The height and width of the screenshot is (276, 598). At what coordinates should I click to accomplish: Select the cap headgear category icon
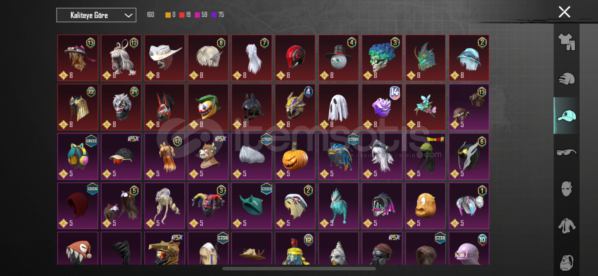[567, 116]
